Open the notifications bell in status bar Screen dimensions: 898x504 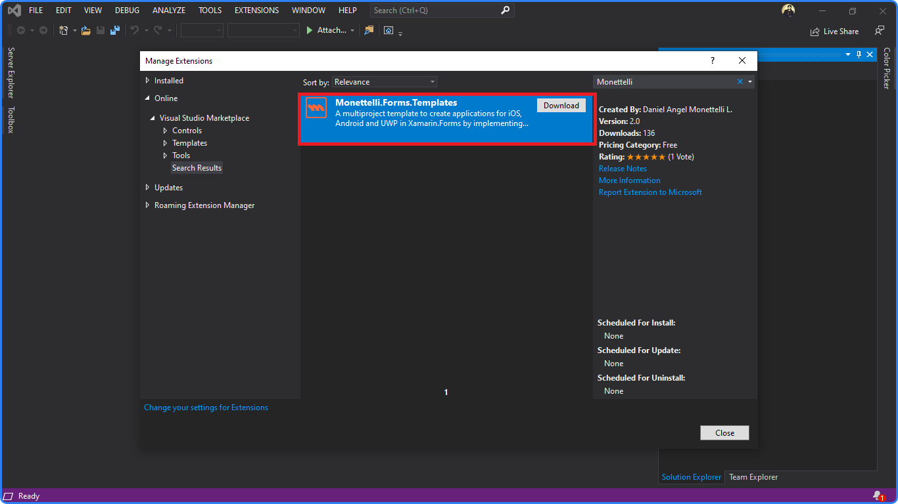(877, 495)
